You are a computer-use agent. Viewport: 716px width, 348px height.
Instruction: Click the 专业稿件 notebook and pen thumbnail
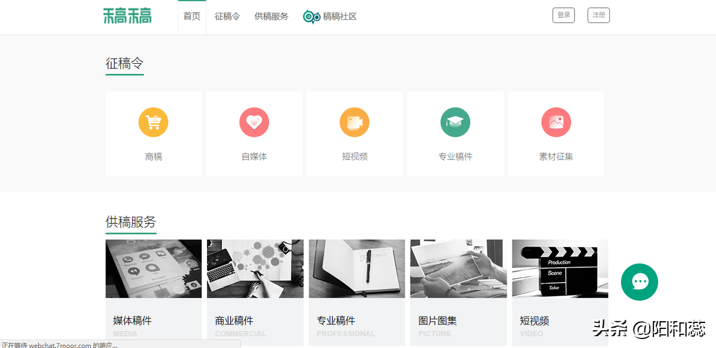pyautogui.click(x=357, y=269)
